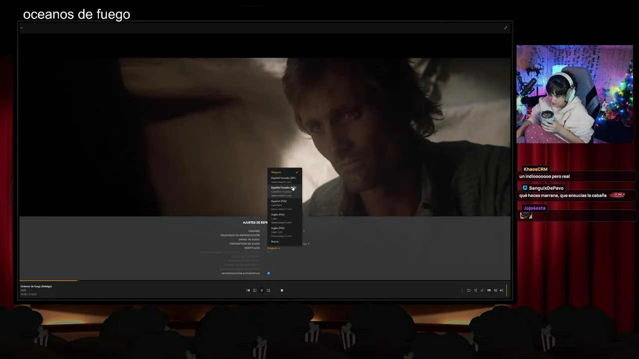Image resolution: width=639 pixels, height=359 pixels.
Task: Click the CALIDAD setting label
Action: coord(254,231)
